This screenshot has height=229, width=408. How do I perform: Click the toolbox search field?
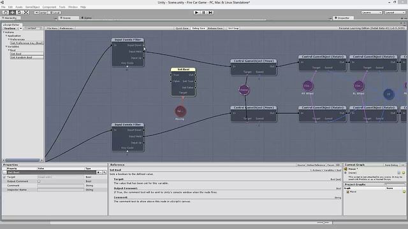coord(33,28)
